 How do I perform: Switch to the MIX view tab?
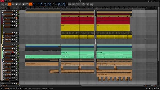coord(11,88)
